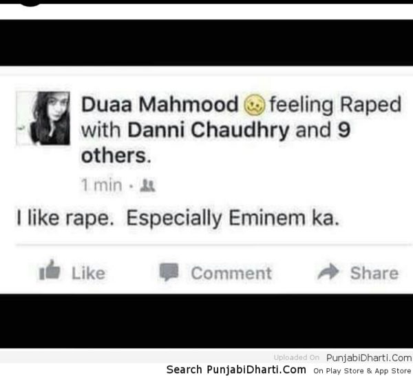Click On Play Store & App Store text
The width and height of the screenshot is (413, 380).
[362, 371]
